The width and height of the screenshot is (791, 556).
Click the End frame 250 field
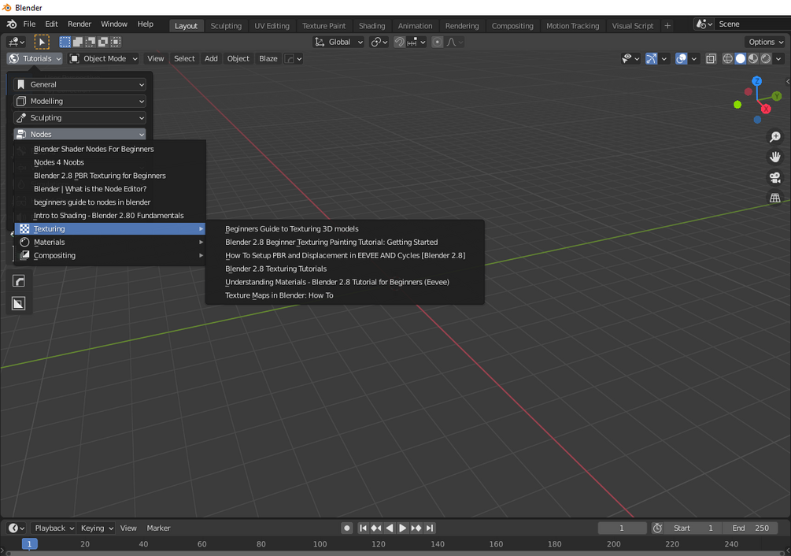pos(750,528)
